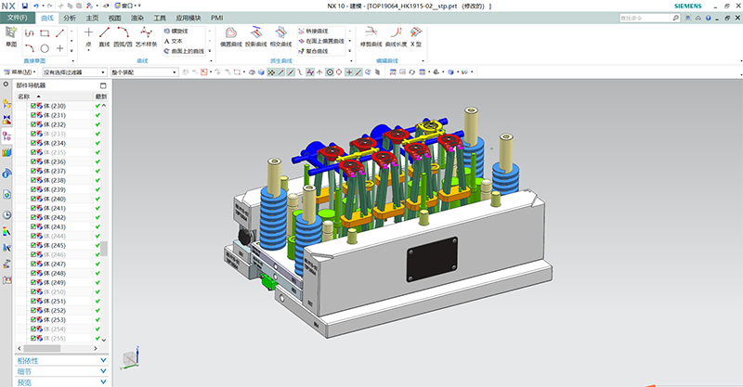This screenshot has width=743, height=387.
Task: Click the 文本 (Text) curve command
Action: tap(174, 41)
